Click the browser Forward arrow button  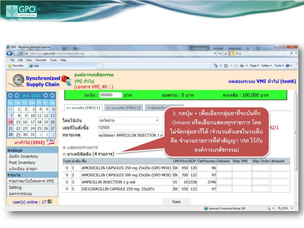(16, 53)
